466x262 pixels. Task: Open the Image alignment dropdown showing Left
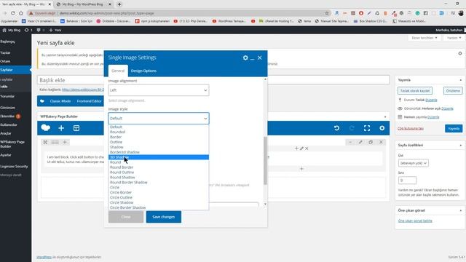pos(159,90)
